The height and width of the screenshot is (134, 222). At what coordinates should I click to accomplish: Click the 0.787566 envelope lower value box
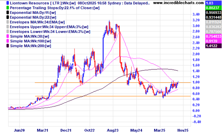(x=214, y=32)
